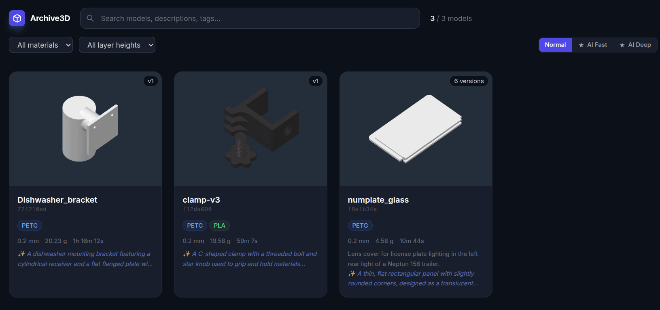Click the Archive3D cube logo icon

(17, 18)
